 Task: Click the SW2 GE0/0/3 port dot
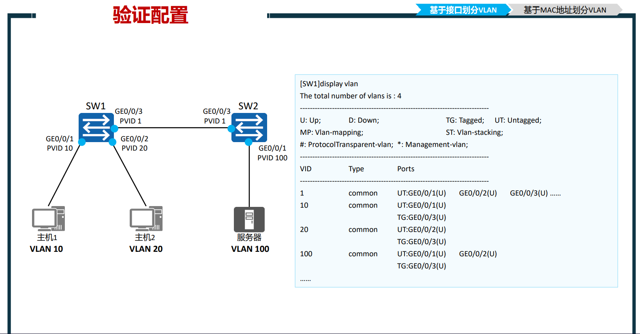pos(231,129)
